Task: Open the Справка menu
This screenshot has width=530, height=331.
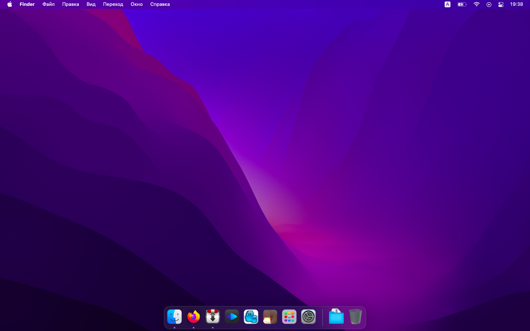Action: click(x=160, y=4)
